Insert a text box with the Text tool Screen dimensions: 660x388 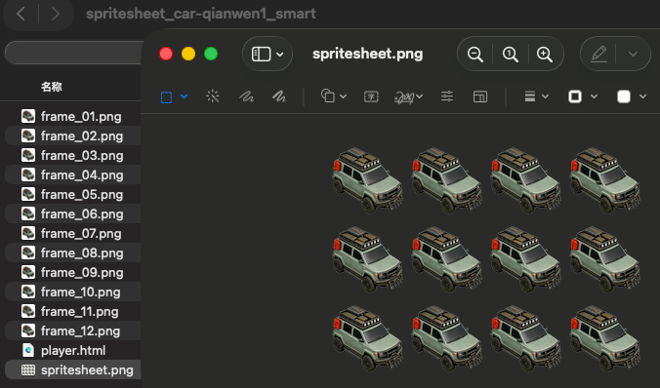(x=371, y=97)
